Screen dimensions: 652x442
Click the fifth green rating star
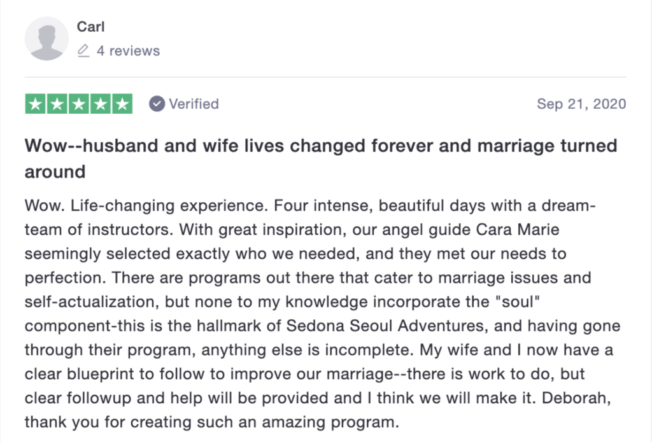coord(122,104)
